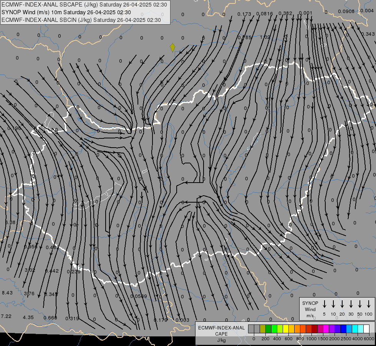
Task: Click the '200' tick label in CAPE legend
Action: pyautogui.click(x=265, y=339)
